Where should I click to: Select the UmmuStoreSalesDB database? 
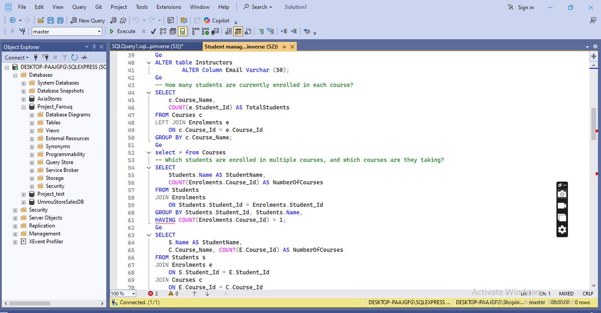(60, 202)
